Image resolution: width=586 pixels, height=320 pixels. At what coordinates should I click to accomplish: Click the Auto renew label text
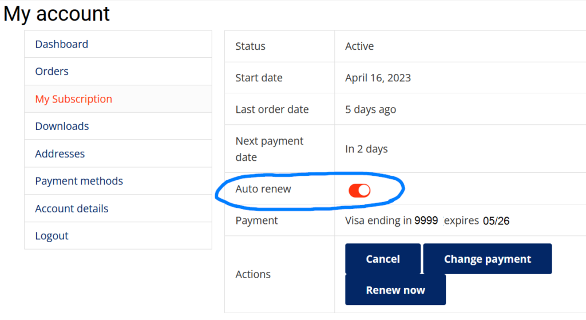pyautogui.click(x=263, y=189)
